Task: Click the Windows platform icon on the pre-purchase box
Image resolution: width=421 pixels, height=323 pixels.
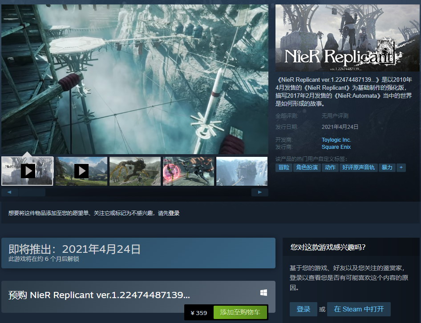Action: point(263,292)
